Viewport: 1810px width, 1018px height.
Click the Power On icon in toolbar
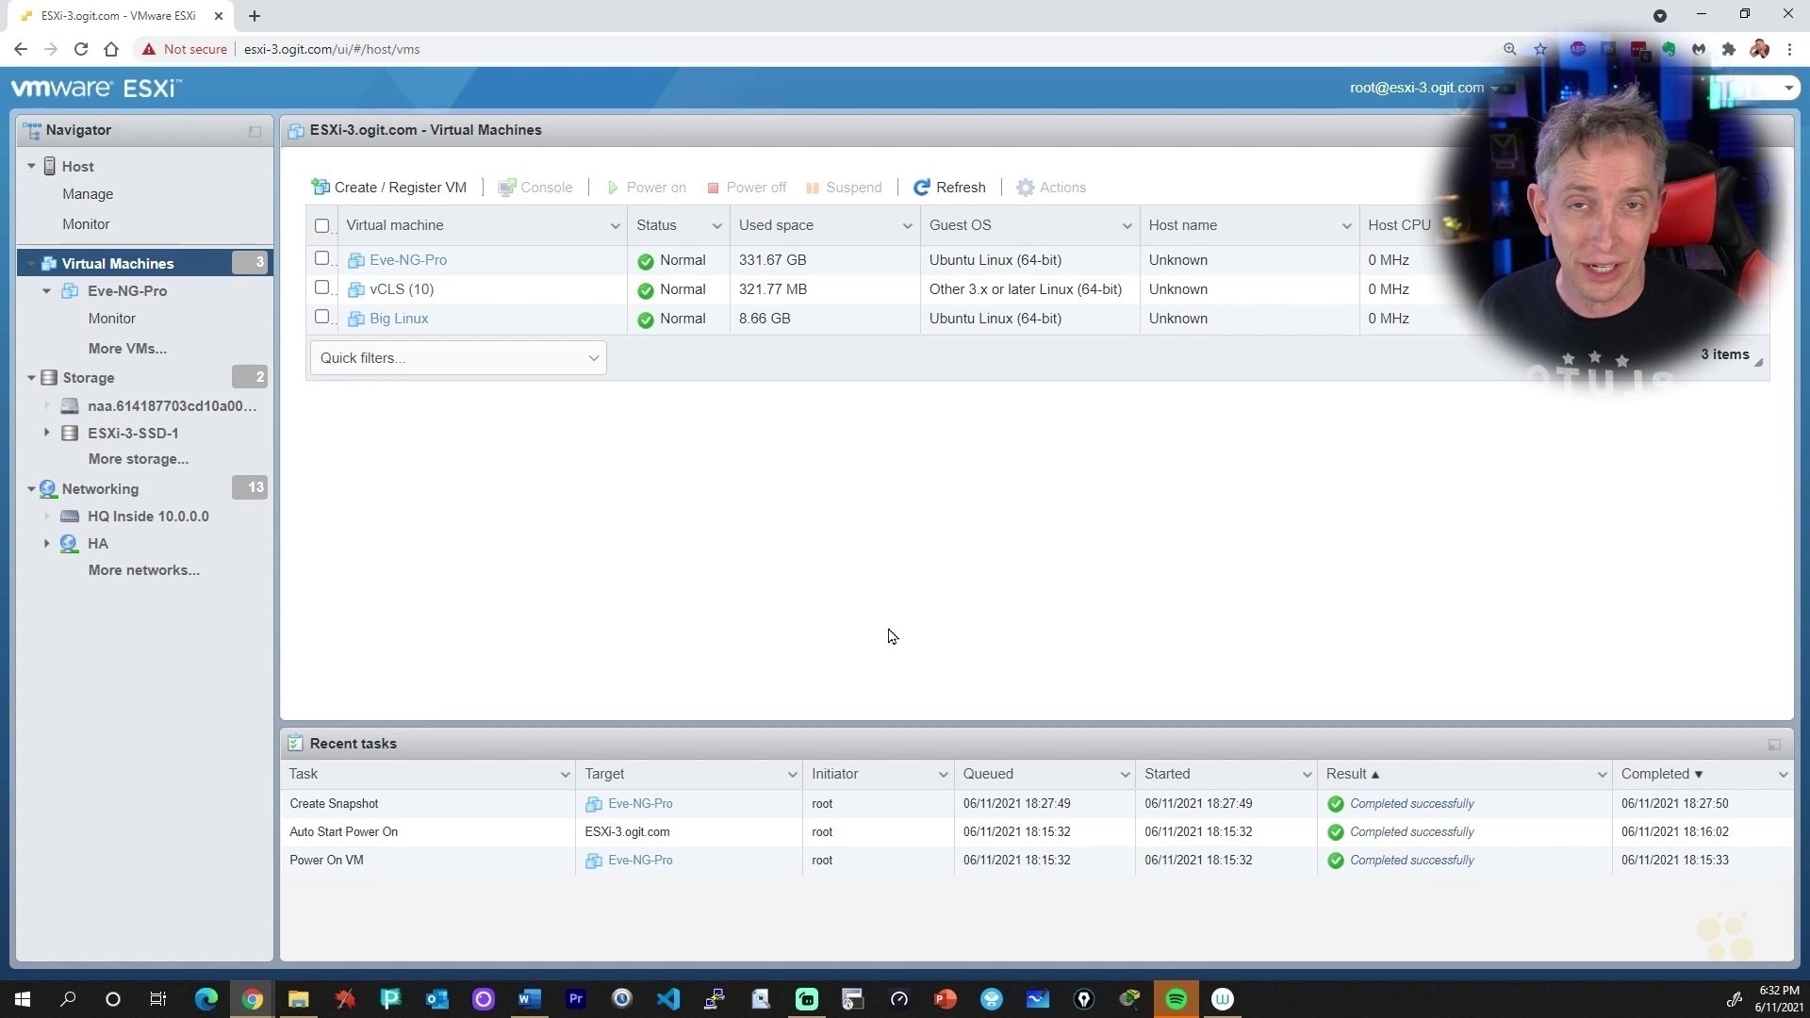613,187
